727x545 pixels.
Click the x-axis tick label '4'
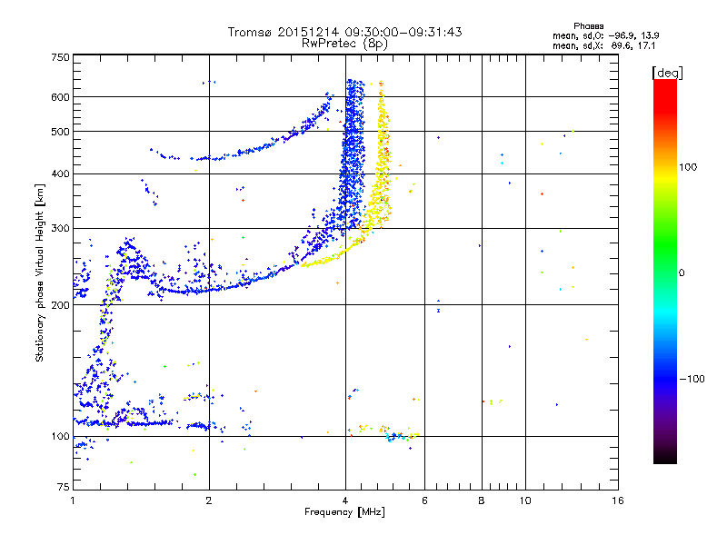[x=345, y=500]
